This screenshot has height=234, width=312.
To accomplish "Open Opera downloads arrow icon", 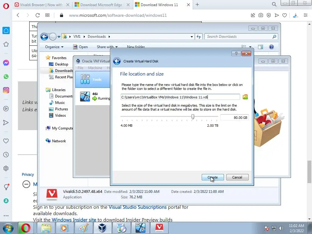I will [x=296, y=15].
